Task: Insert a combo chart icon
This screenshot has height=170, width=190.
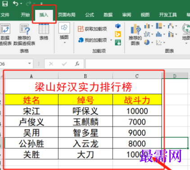Action: coord(171,35)
